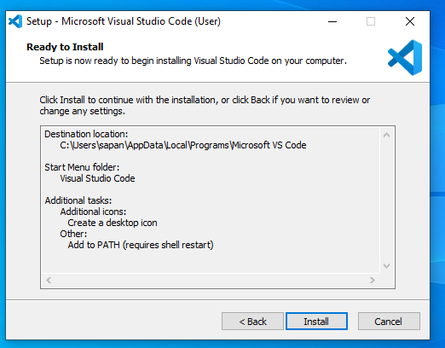
Task: Click left arrow on horizontal scrollbar
Action: pos(49,281)
